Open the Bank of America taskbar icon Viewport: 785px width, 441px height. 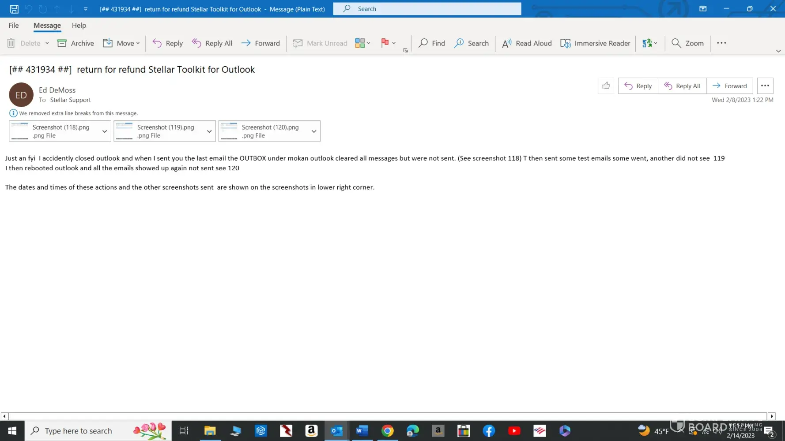point(540,431)
